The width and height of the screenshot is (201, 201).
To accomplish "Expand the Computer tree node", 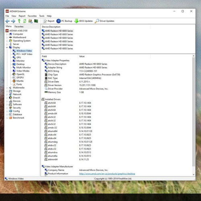I will (7, 34).
